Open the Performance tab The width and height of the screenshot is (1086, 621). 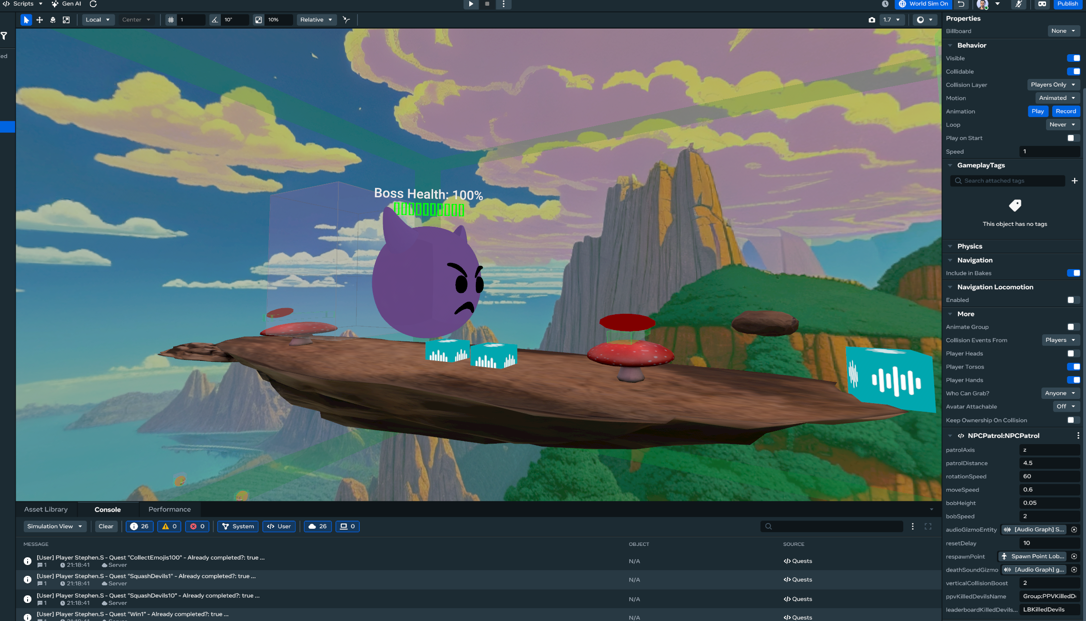click(x=169, y=509)
